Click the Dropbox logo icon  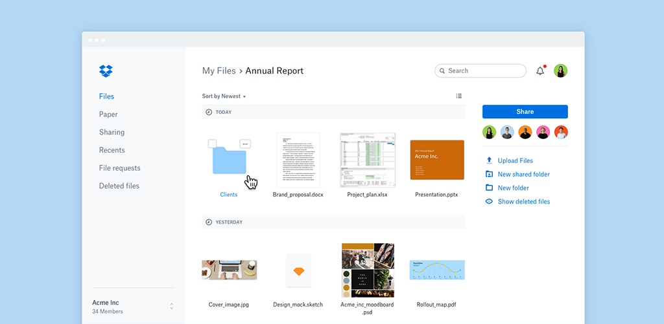pos(106,71)
